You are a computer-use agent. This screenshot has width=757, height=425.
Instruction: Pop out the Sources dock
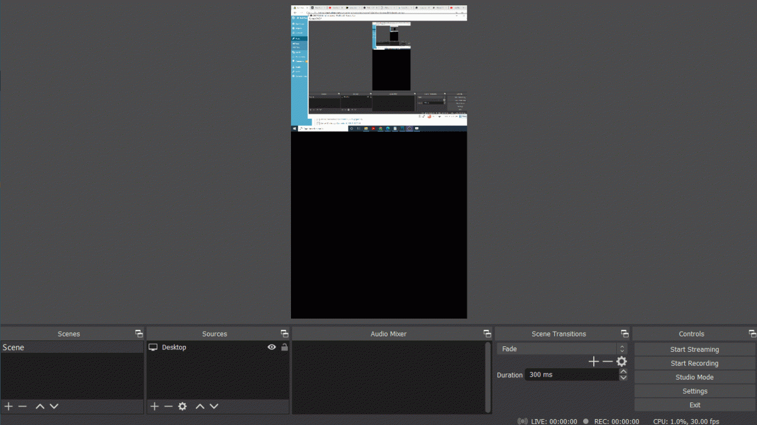[284, 334]
